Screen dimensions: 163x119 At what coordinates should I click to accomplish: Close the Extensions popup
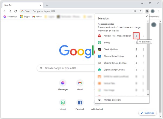pyautogui.click(x=146, y=16)
